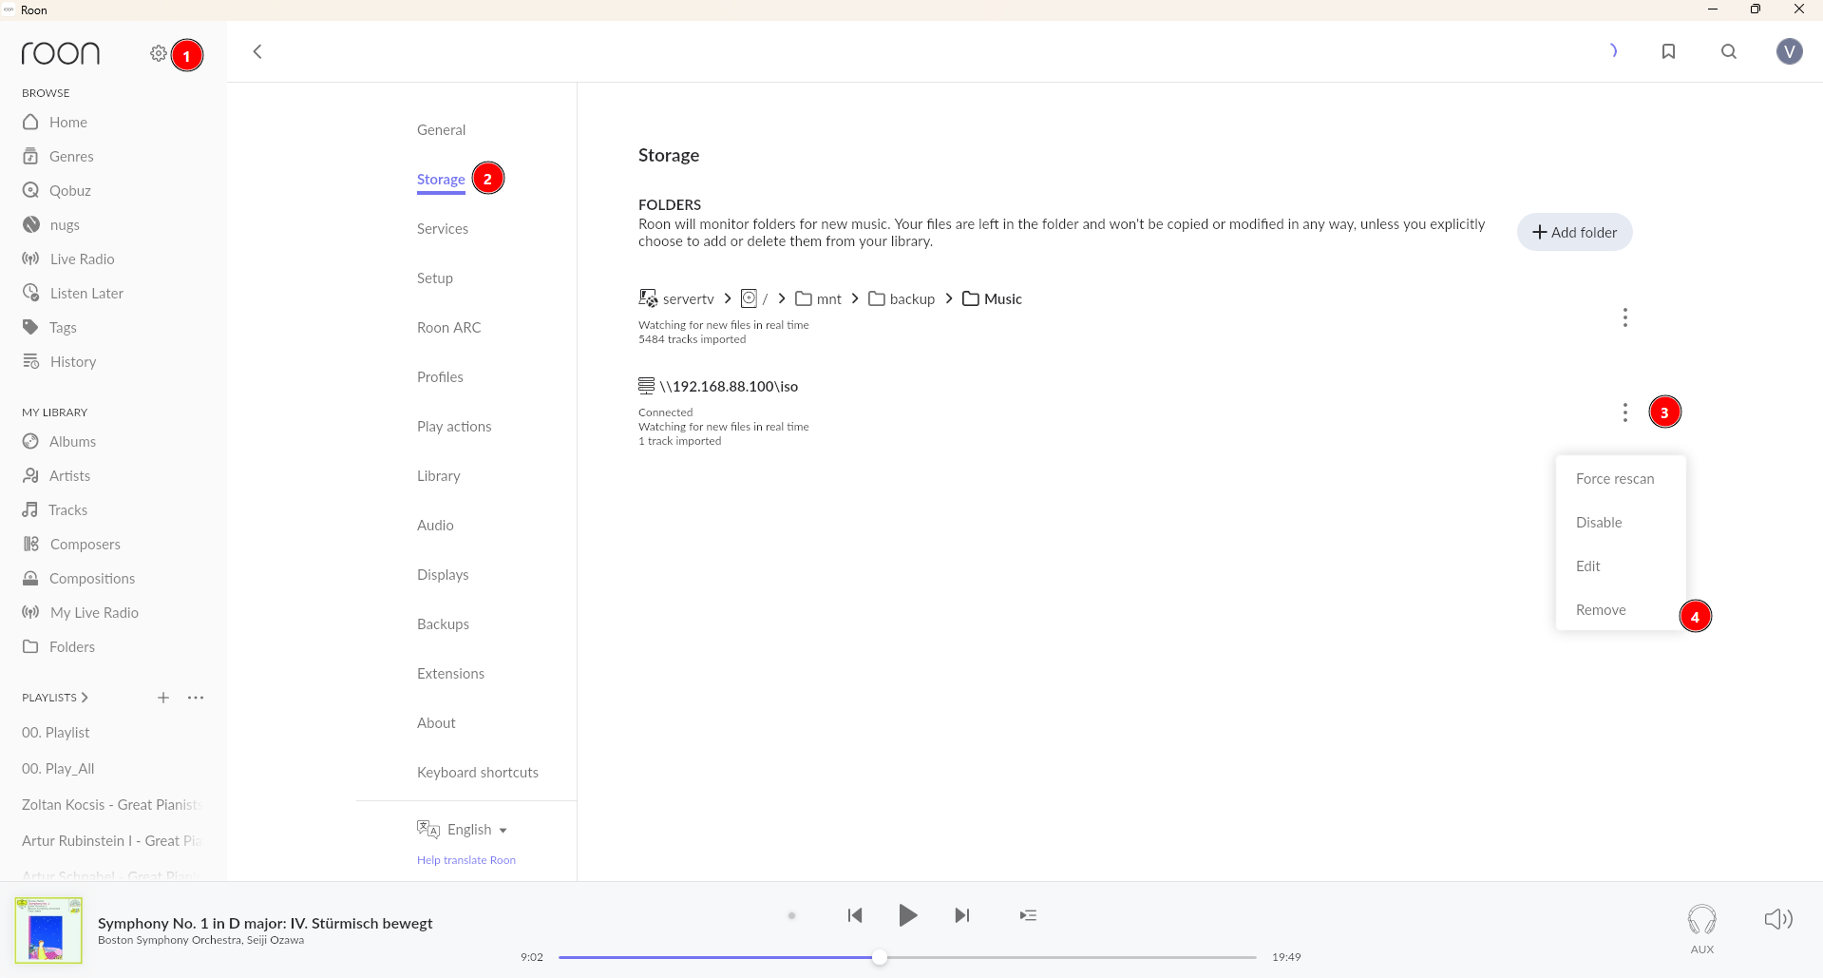Select Remove from the folder menu
Viewport: 1823px width, 978px height.
[x=1601, y=610]
